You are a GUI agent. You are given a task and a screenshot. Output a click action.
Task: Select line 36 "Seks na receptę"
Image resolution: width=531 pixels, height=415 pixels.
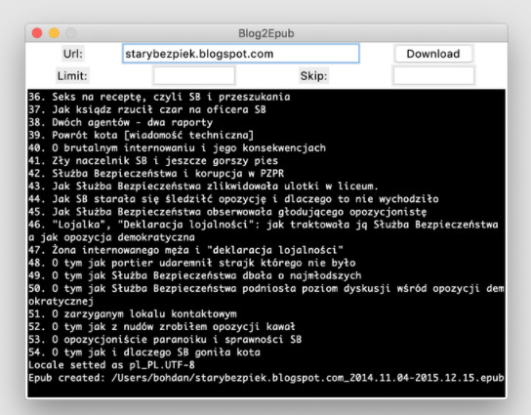click(159, 97)
